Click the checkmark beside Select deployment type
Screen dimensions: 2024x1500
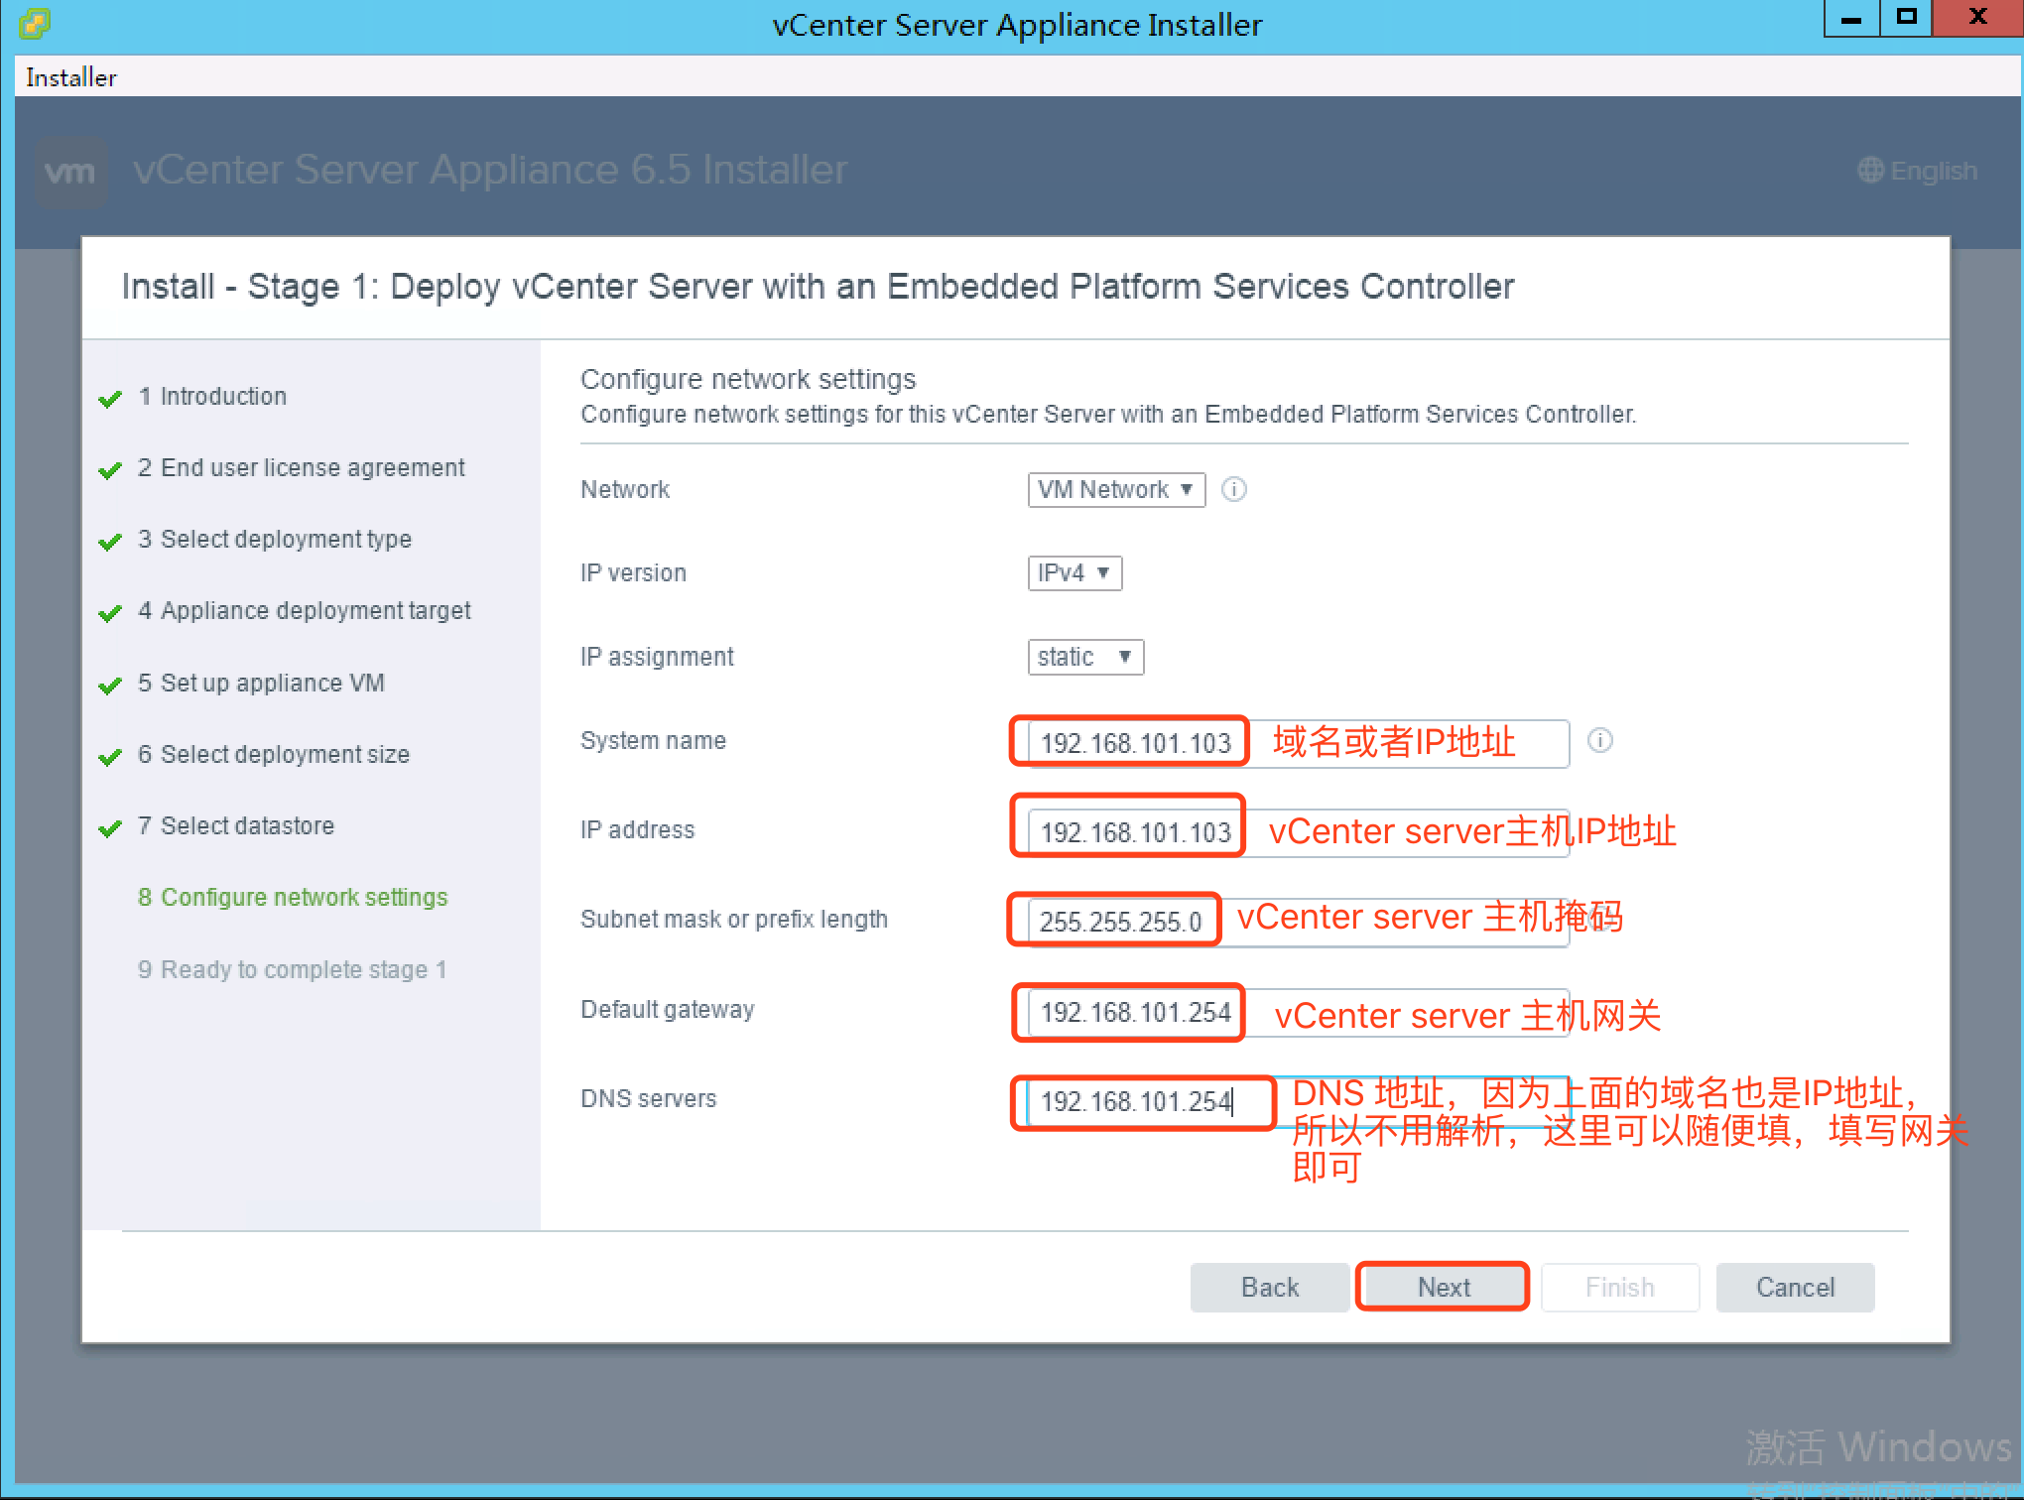pos(110,542)
